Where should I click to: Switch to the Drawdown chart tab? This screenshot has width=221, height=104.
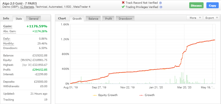coord(125,19)
